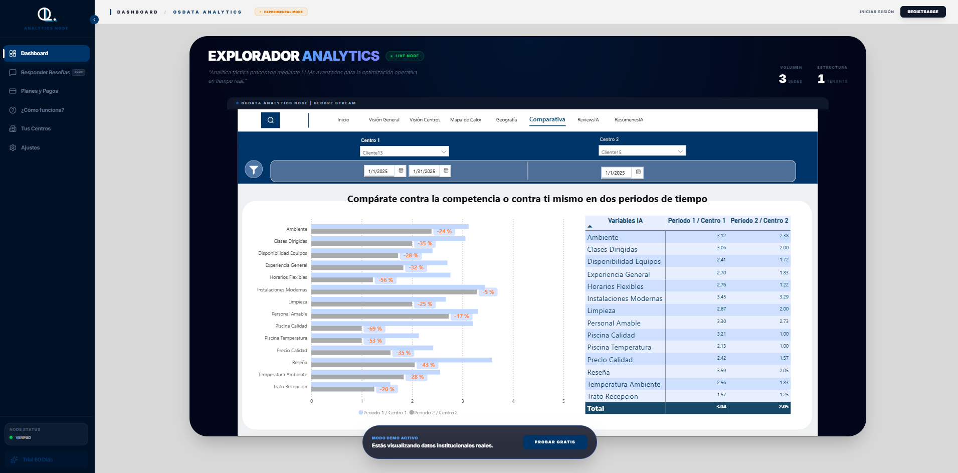
Task: Open the Cliente15 dropdown for Centro 2
Action: pyautogui.click(x=642, y=150)
